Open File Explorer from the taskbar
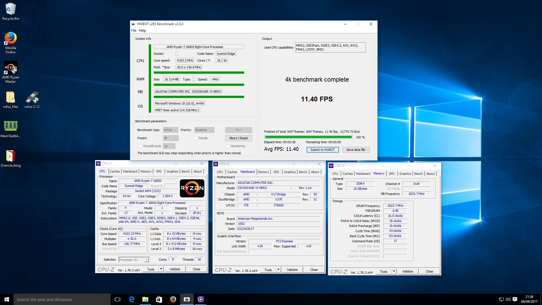 pos(145,299)
